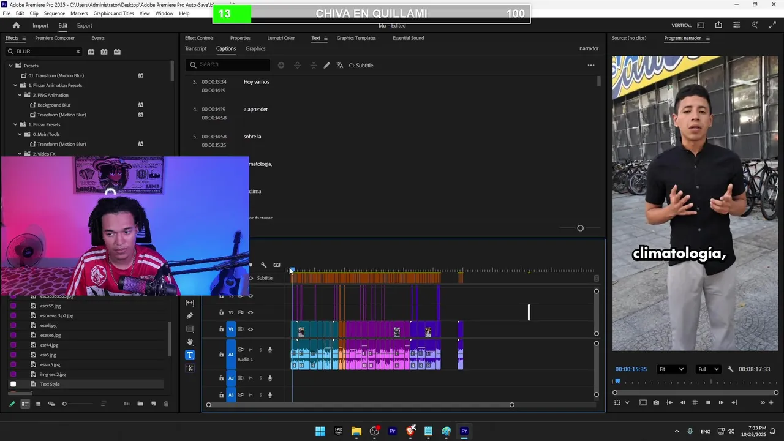Click the Program monitor selection tool
The height and width of the screenshot is (441, 784).
tap(617, 402)
